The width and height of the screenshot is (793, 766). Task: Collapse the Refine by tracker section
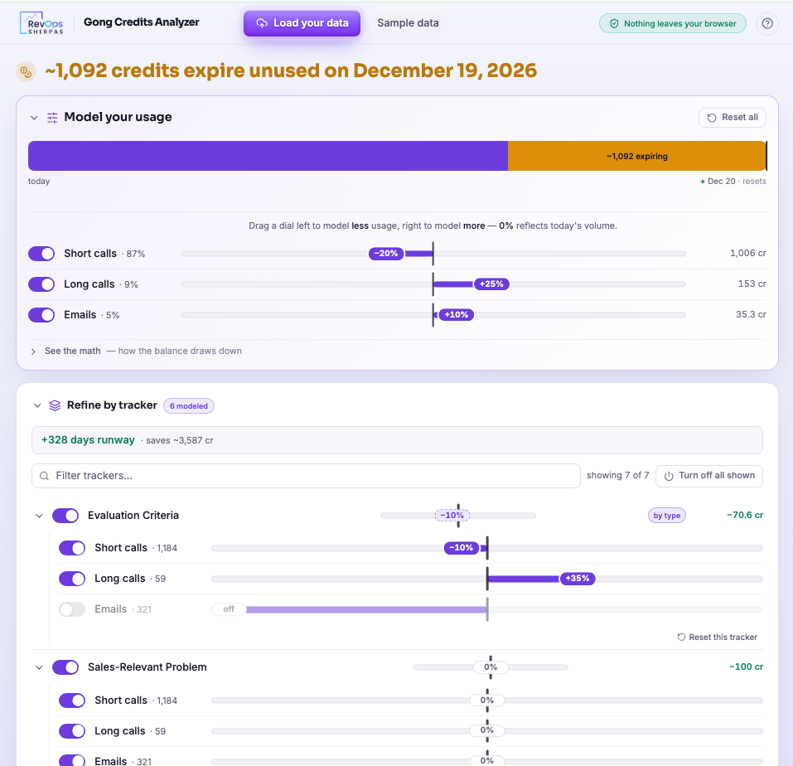[37, 405]
